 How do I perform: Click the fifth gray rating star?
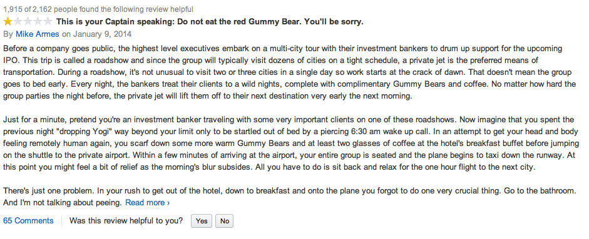point(48,21)
